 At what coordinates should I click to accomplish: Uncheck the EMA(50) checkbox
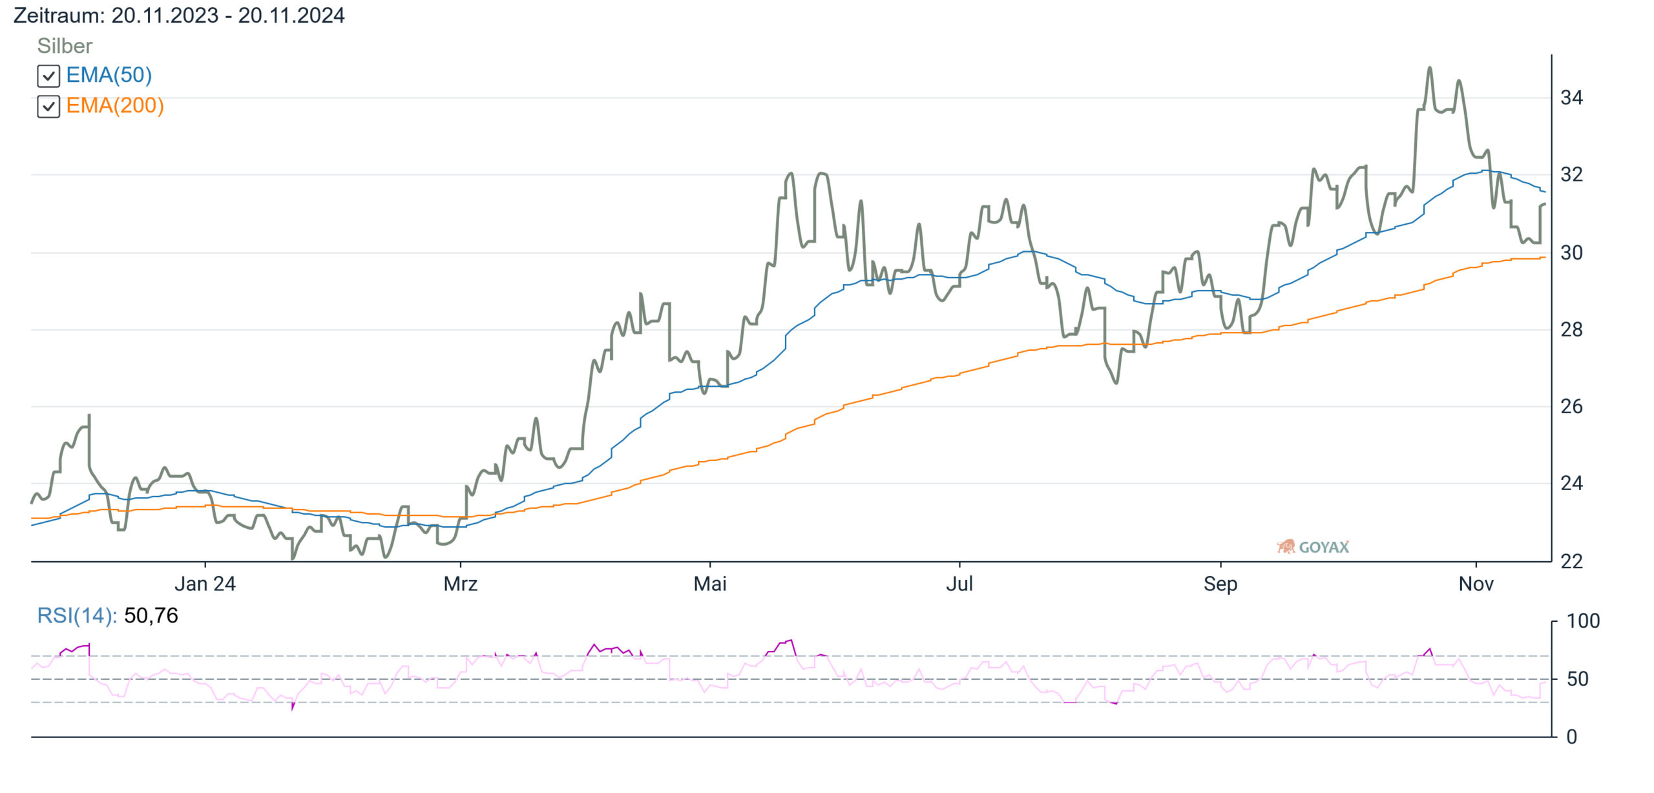(x=48, y=76)
